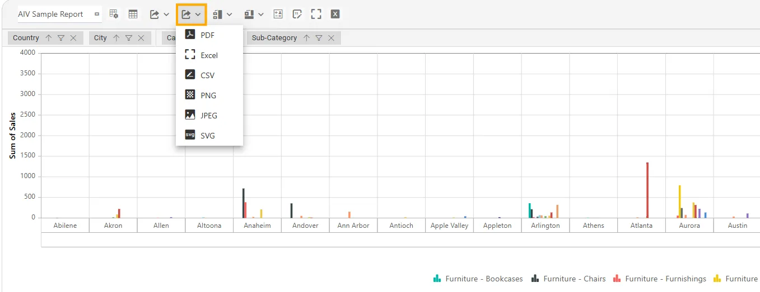The image size is (760, 292).
Task: Click the Abilene axis label
Action: point(65,226)
